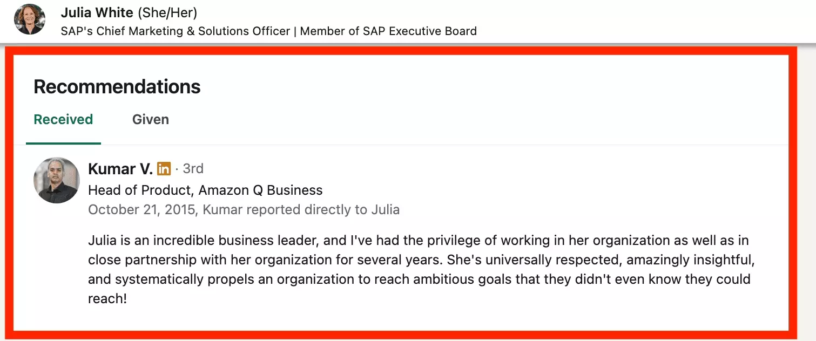This screenshot has height=341, width=816.
Task: Switch to the Received recommendations tab
Action: coord(63,119)
